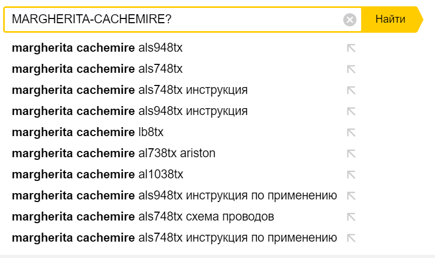435x258 pixels.
Task: Insert al1038tx suggestion via arrow icon
Action: 351,175
